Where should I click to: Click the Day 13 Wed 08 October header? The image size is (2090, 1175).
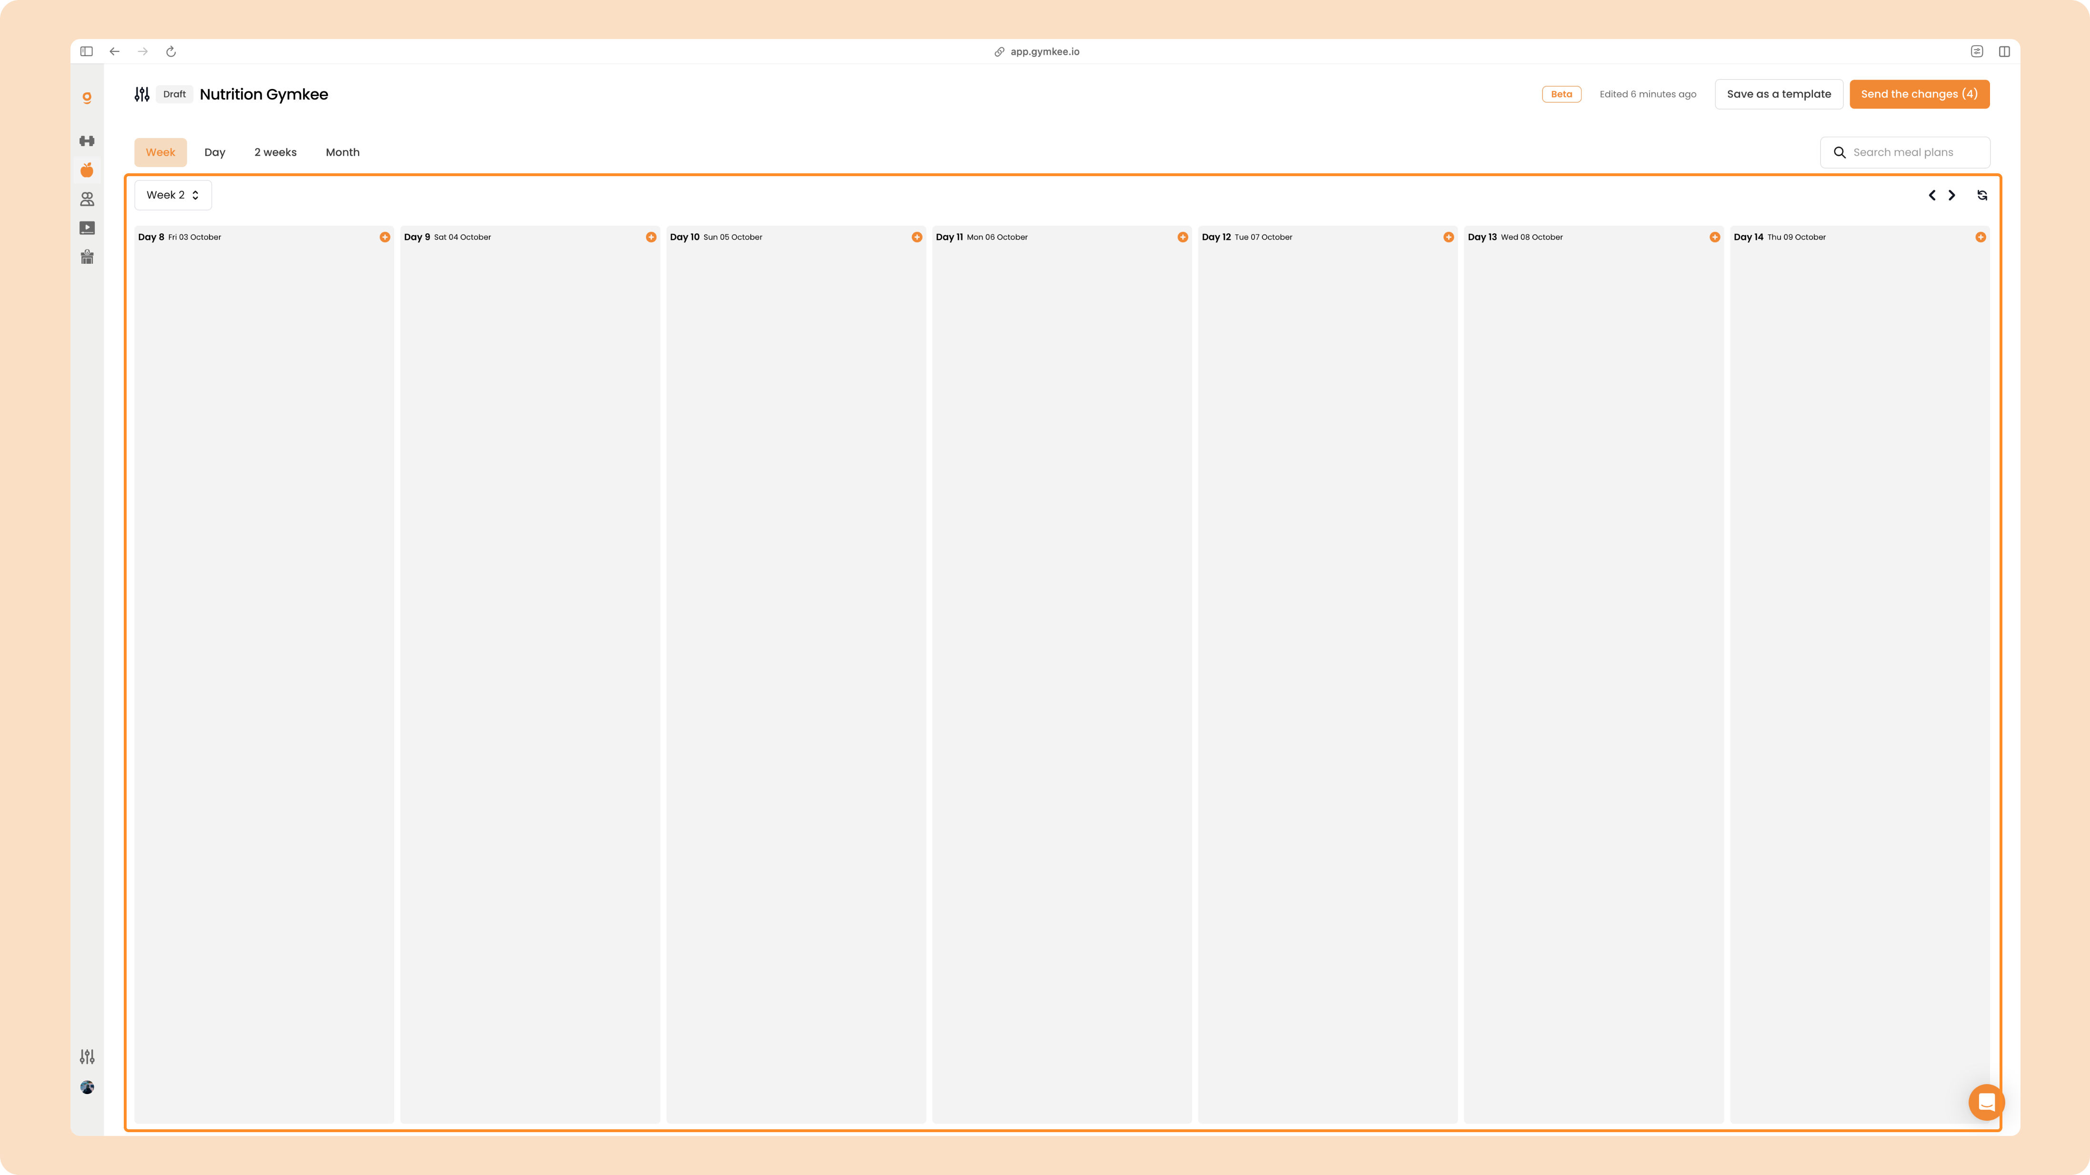1515,237
